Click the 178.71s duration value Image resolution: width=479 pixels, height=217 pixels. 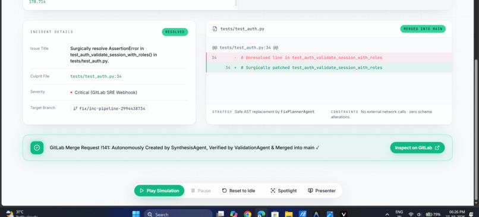(37, 2)
